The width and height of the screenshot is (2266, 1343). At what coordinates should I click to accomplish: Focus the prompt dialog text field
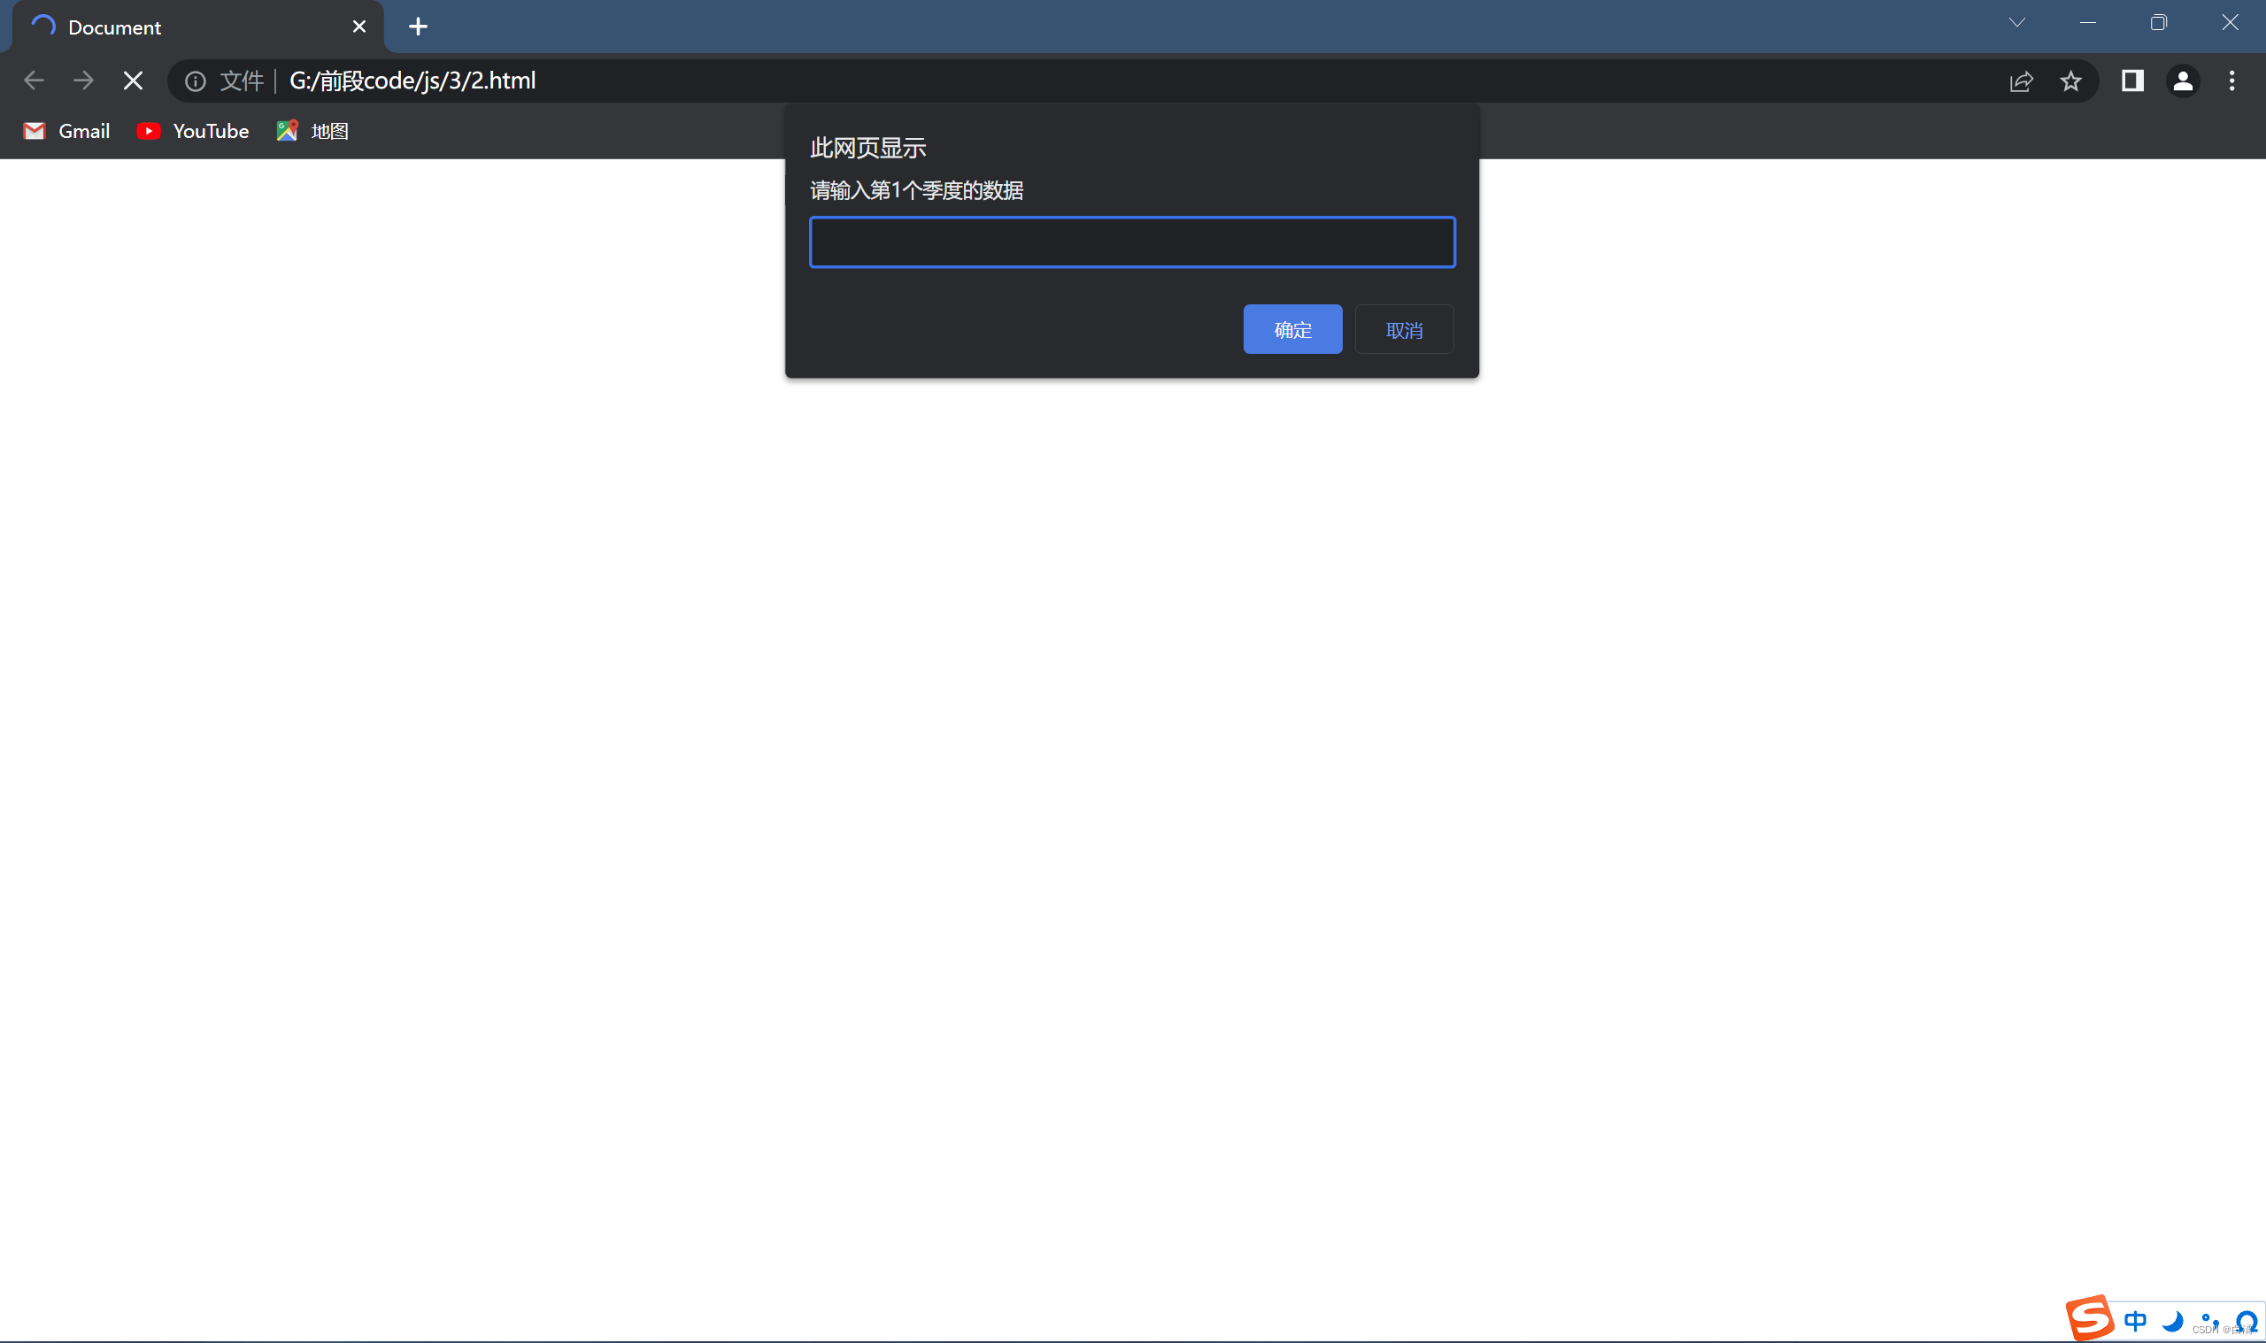[1131, 242]
